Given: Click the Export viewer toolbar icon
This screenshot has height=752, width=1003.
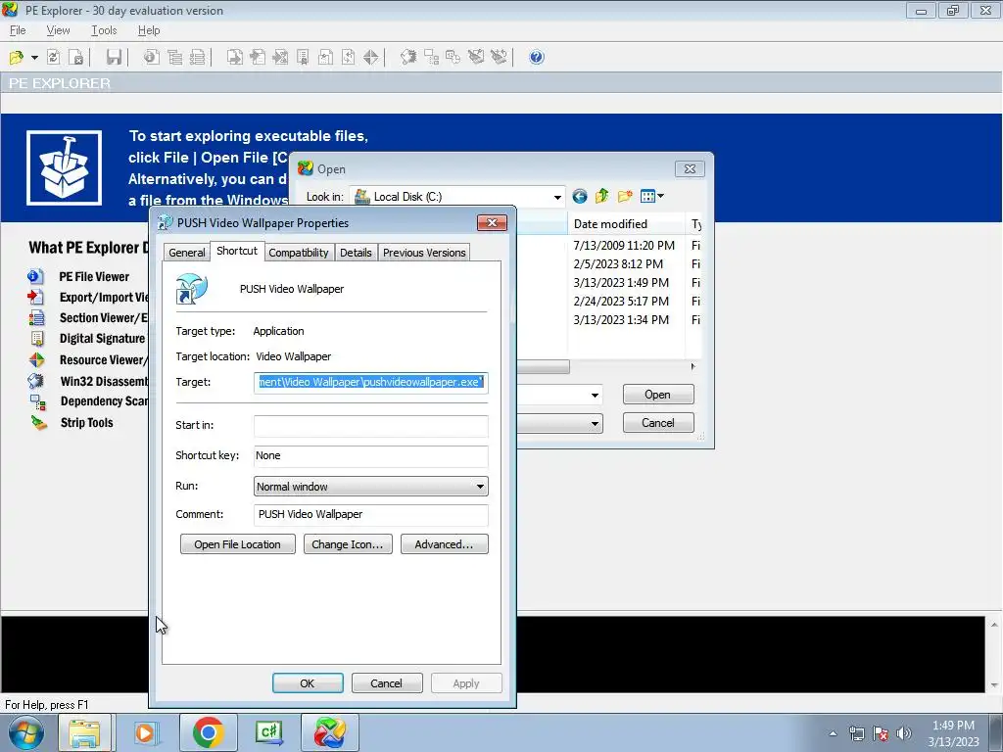Looking at the screenshot, I should (235, 58).
